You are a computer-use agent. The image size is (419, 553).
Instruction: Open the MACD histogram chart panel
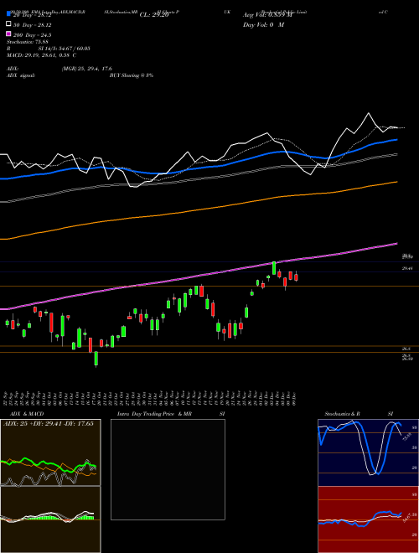click(x=50, y=519)
